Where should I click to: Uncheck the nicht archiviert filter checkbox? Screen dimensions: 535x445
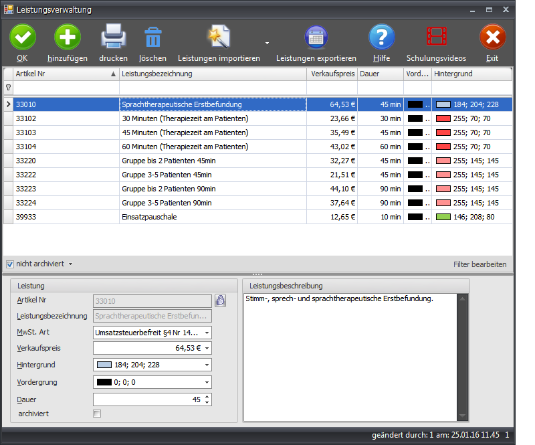point(10,264)
